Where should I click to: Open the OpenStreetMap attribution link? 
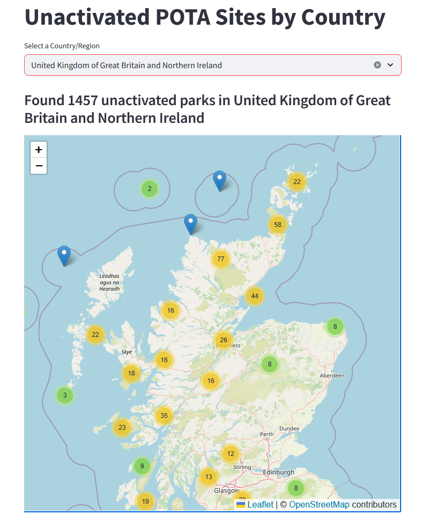point(319,505)
